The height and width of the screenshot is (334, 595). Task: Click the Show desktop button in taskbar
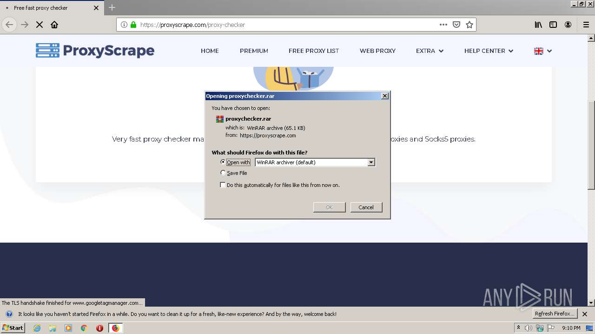click(x=590, y=328)
